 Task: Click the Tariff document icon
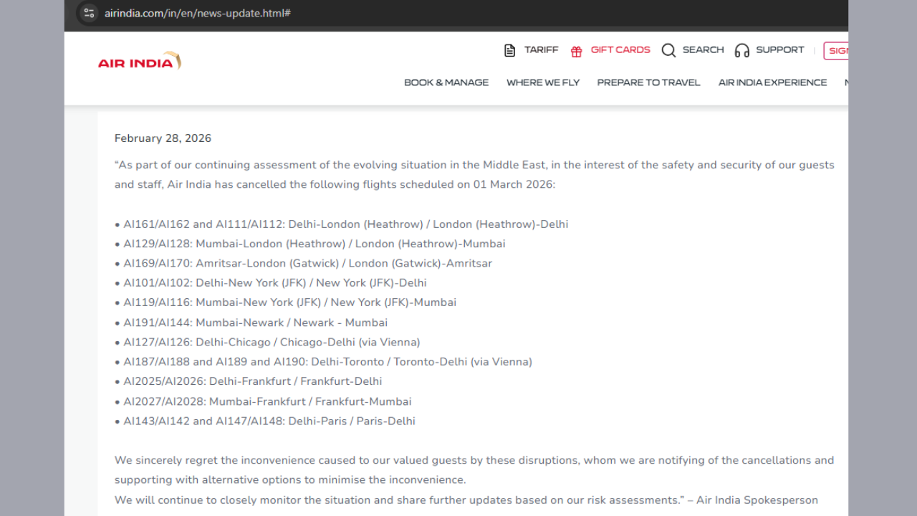click(509, 50)
